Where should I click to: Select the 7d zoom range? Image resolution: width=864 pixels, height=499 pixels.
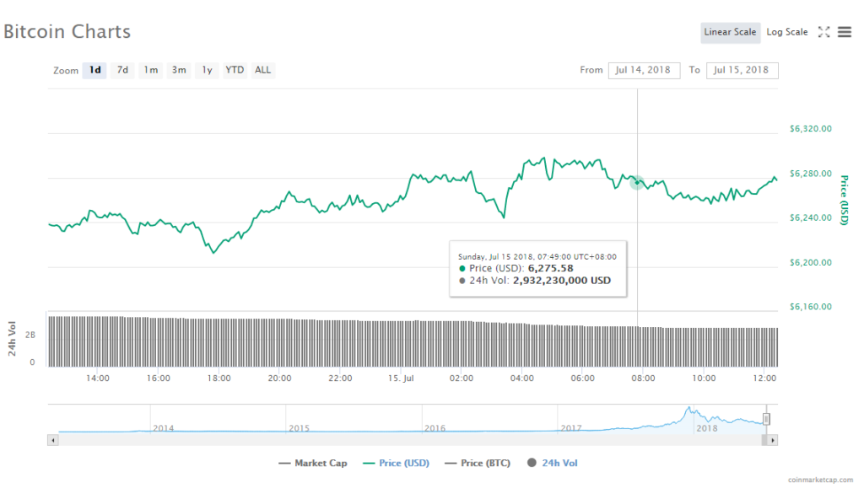coord(122,70)
